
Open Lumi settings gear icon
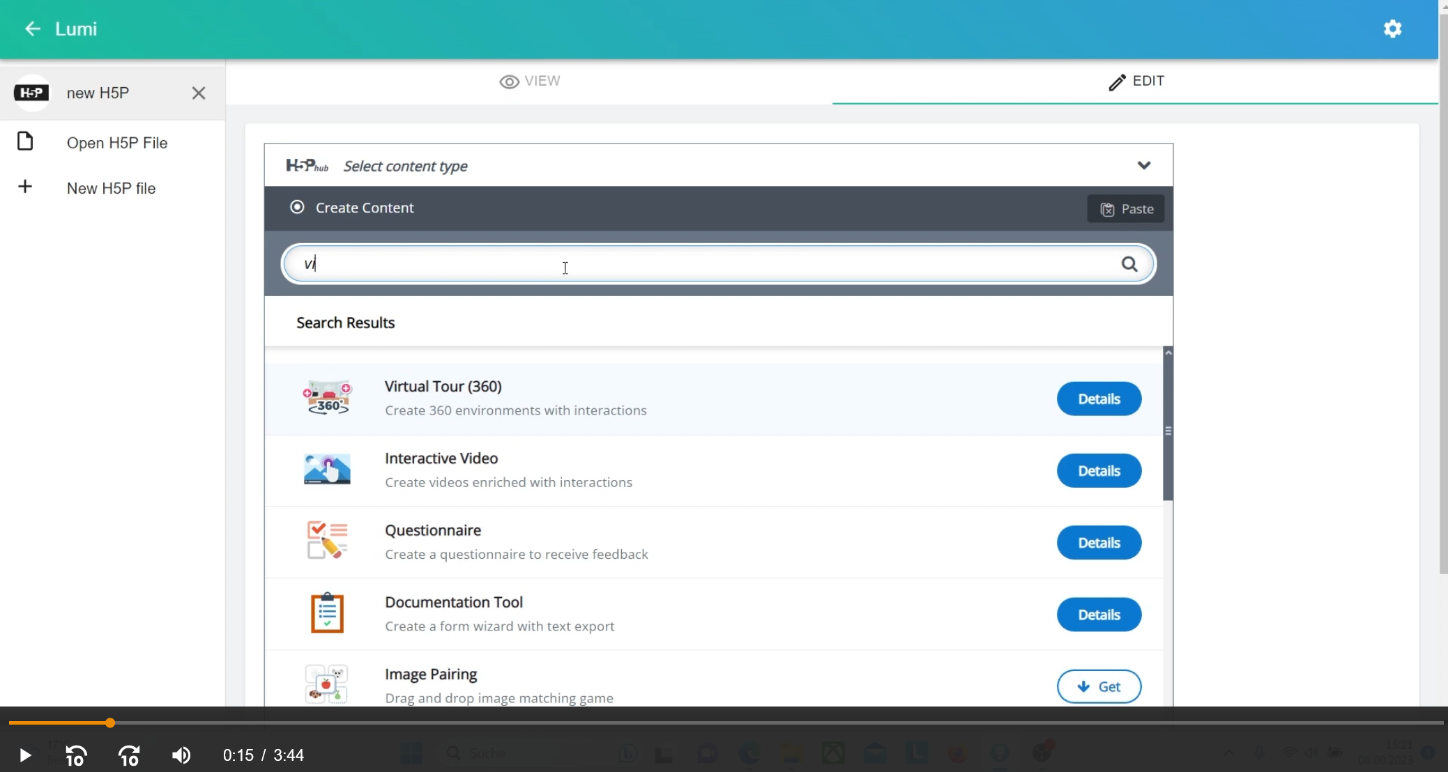(1392, 29)
